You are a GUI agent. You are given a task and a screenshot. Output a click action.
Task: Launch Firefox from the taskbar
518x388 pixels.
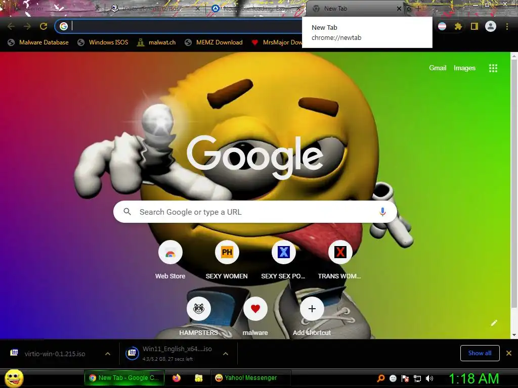point(177,378)
